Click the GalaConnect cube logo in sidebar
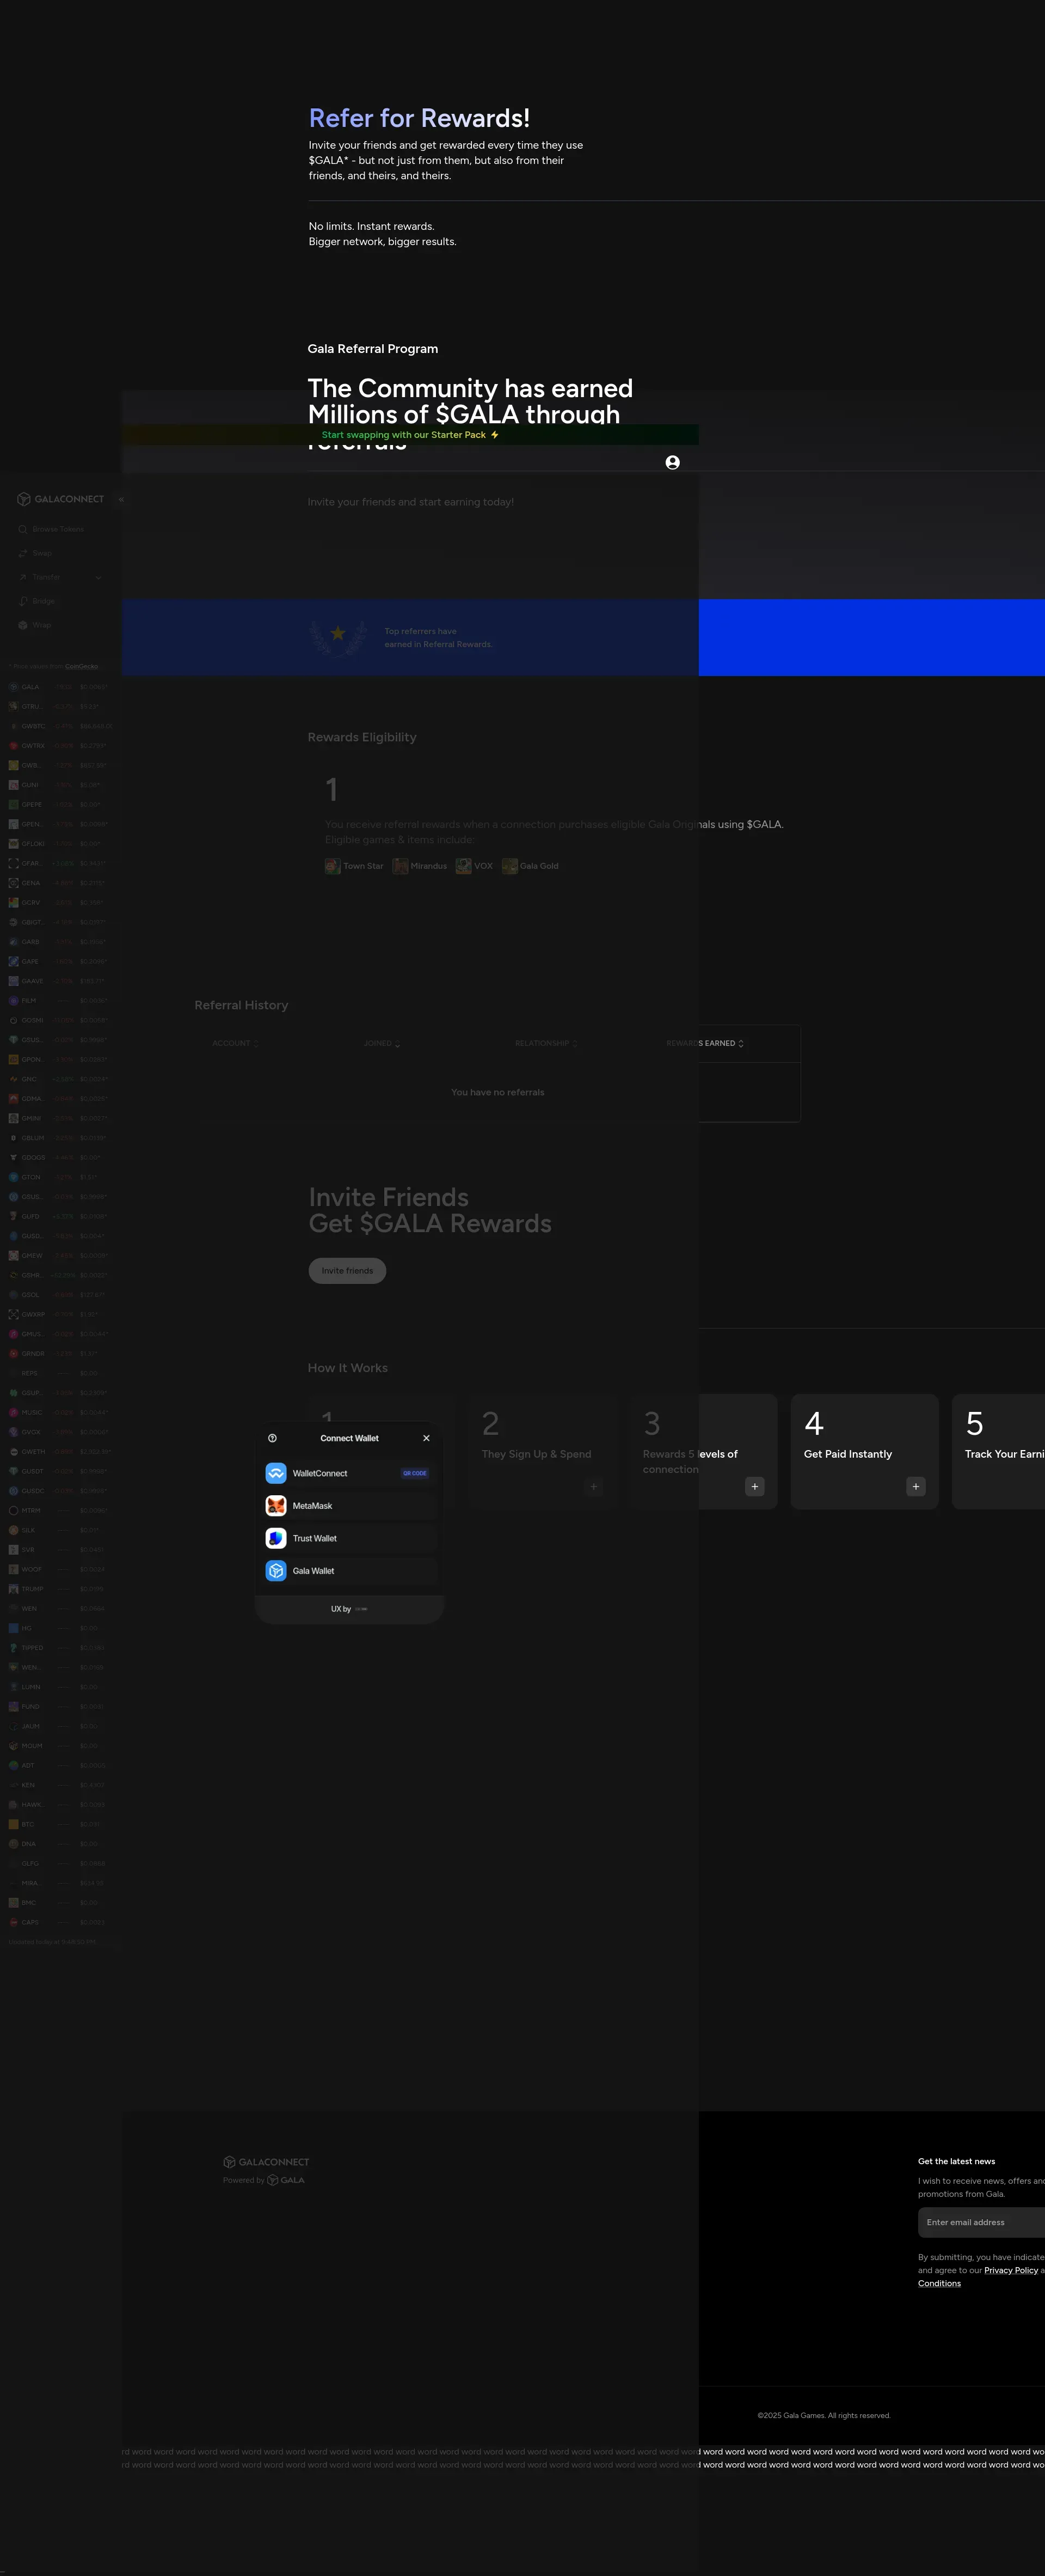This screenshot has width=1045, height=2576. point(24,499)
